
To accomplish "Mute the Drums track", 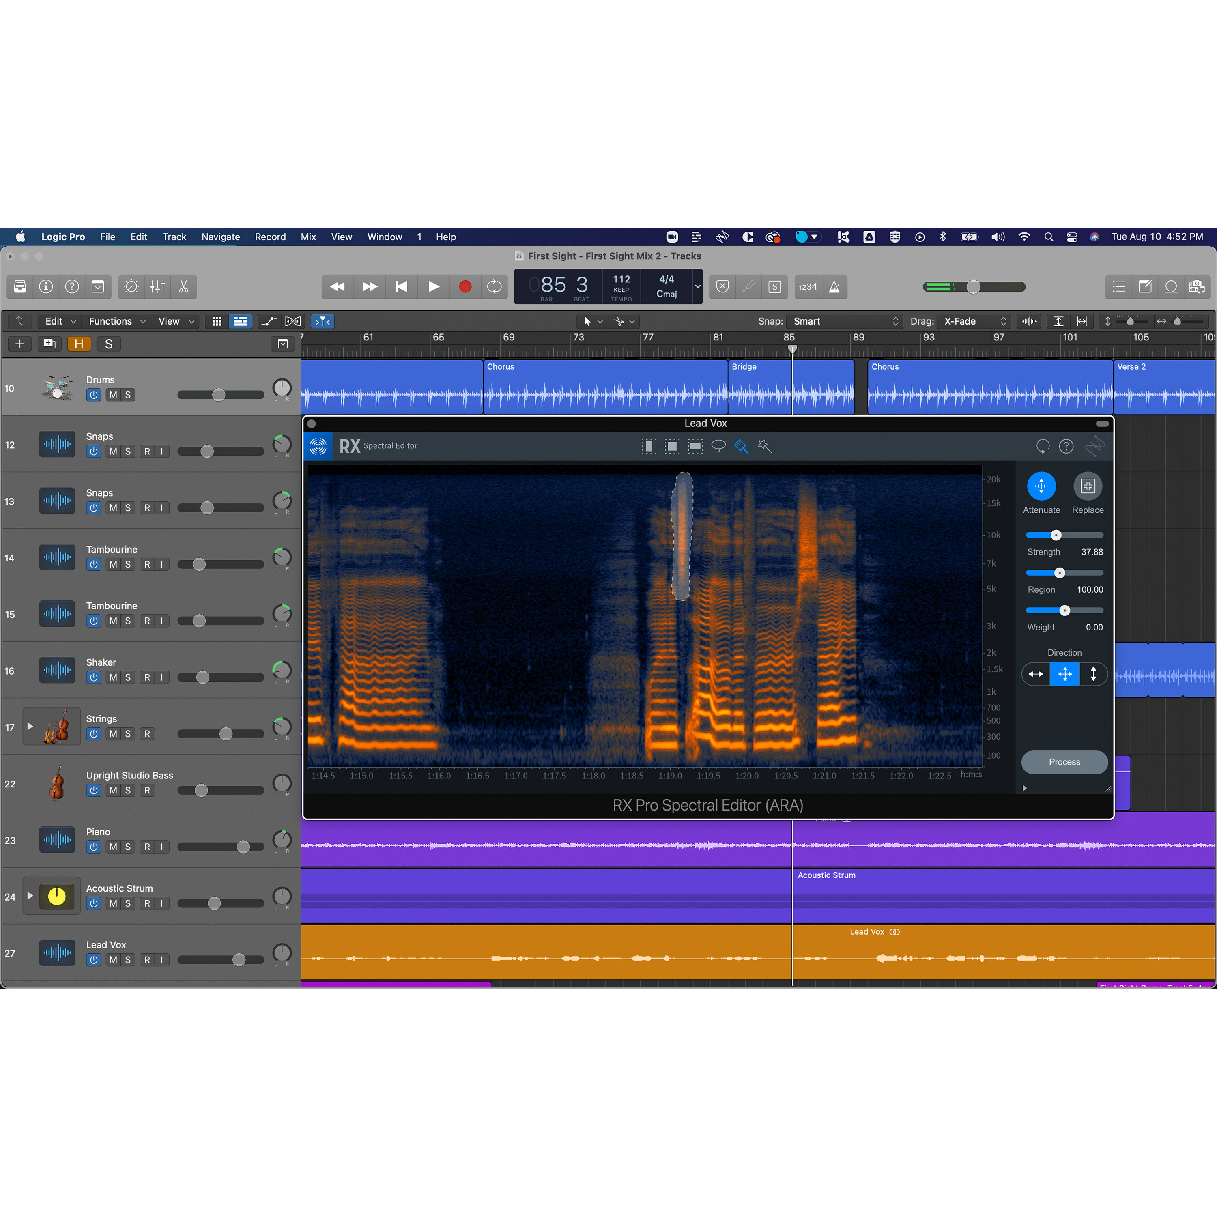I will [114, 395].
